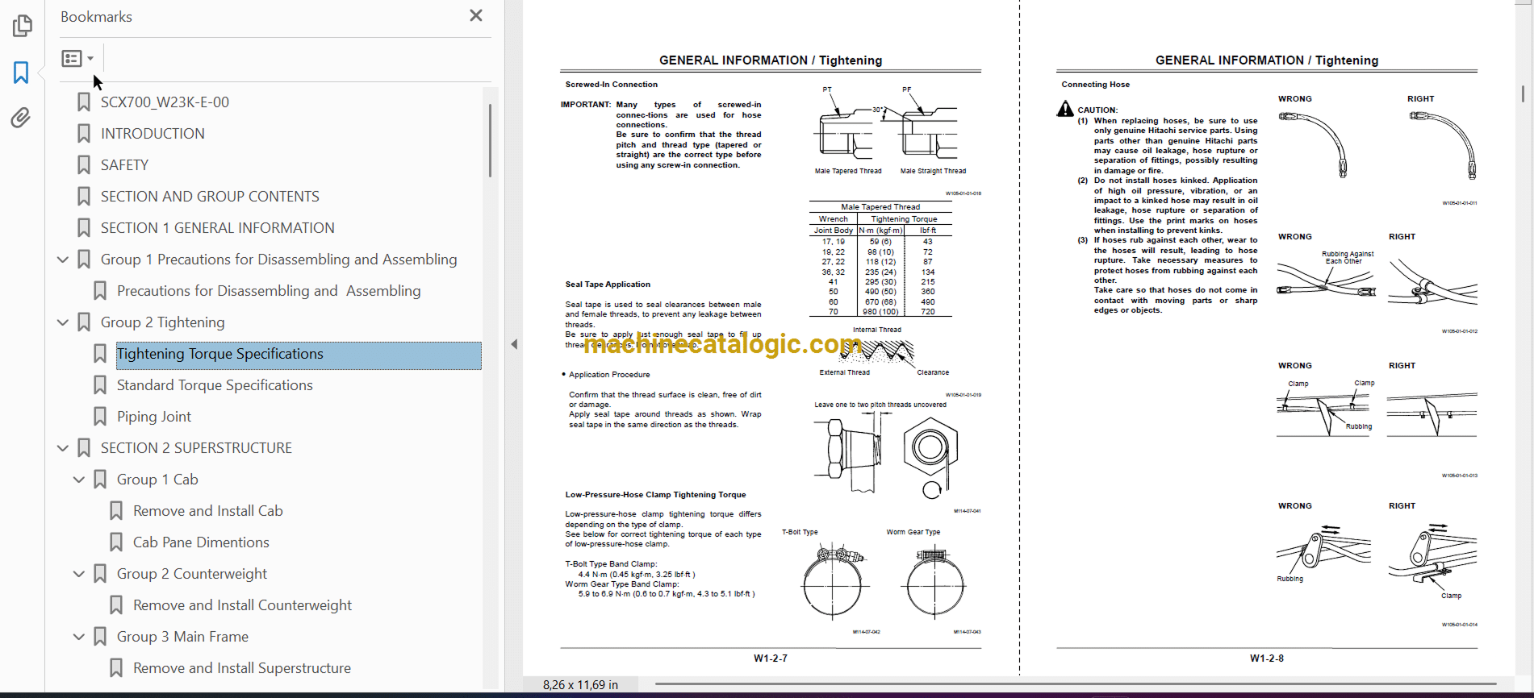The width and height of the screenshot is (1534, 698).
Task: Collapse the Group 1 Cab bookmark
Action: tap(79, 480)
